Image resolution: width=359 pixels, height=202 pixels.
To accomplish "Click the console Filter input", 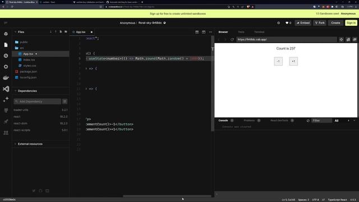I will (x=321, y=121).
